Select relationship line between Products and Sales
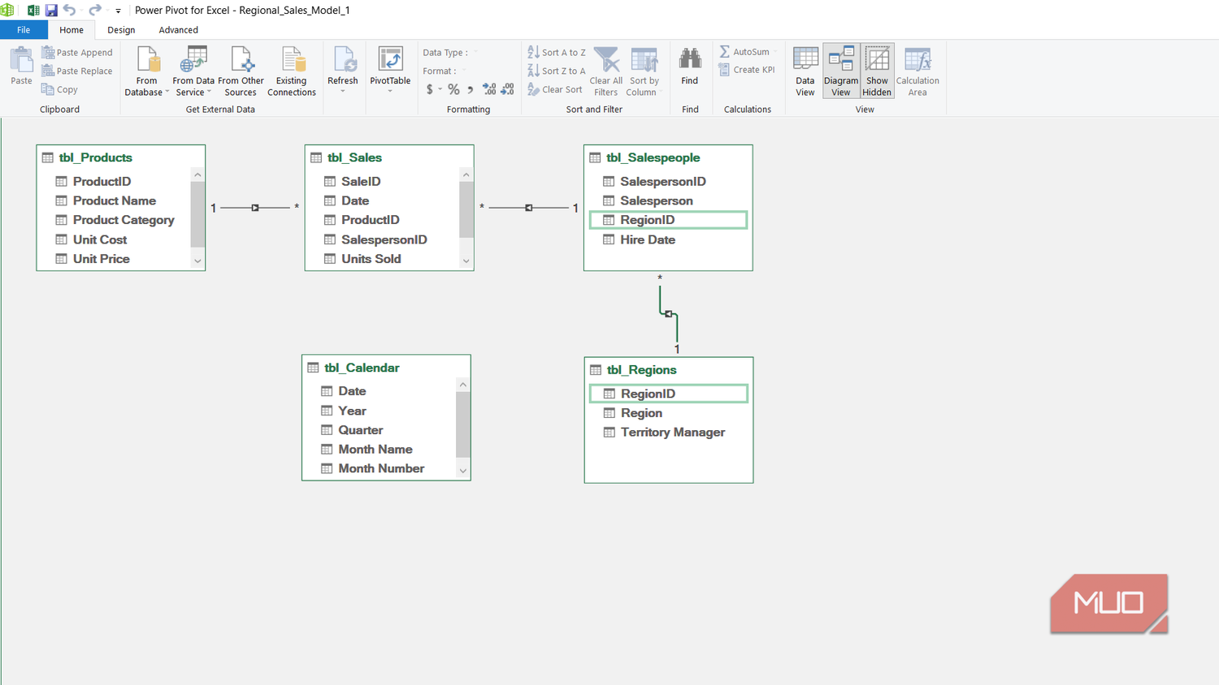This screenshot has height=685, width=1219. [255, 208]
